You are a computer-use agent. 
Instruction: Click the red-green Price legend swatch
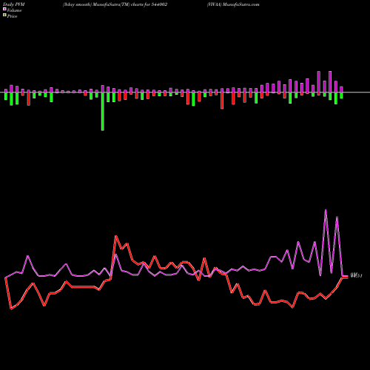4,16
